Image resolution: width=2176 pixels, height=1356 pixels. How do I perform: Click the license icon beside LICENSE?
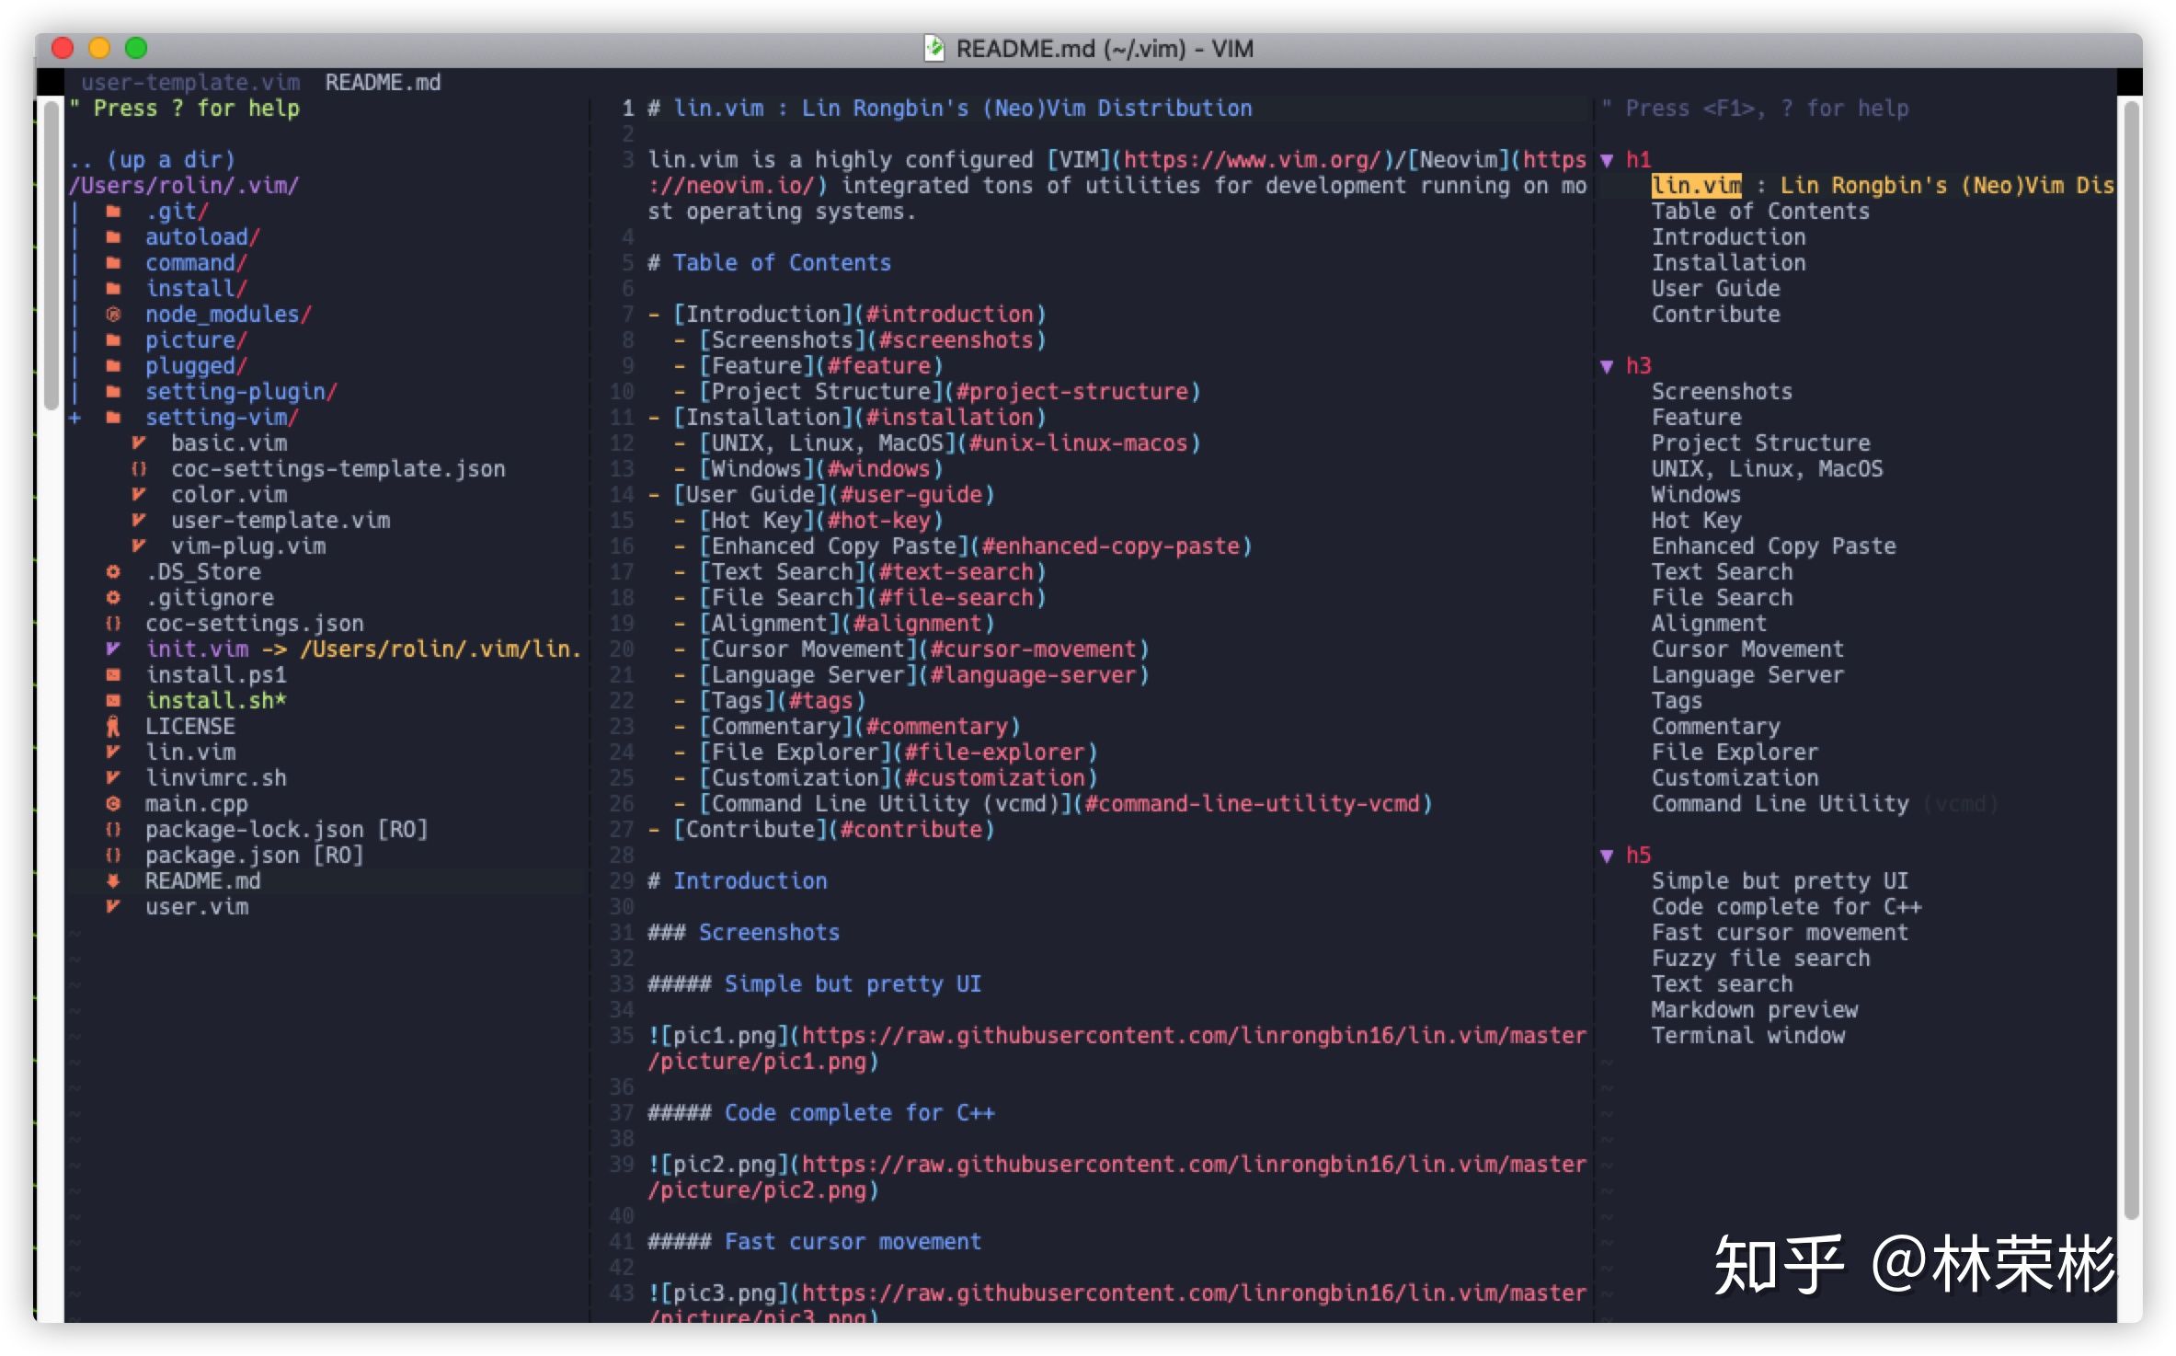(x=113, y=727)
